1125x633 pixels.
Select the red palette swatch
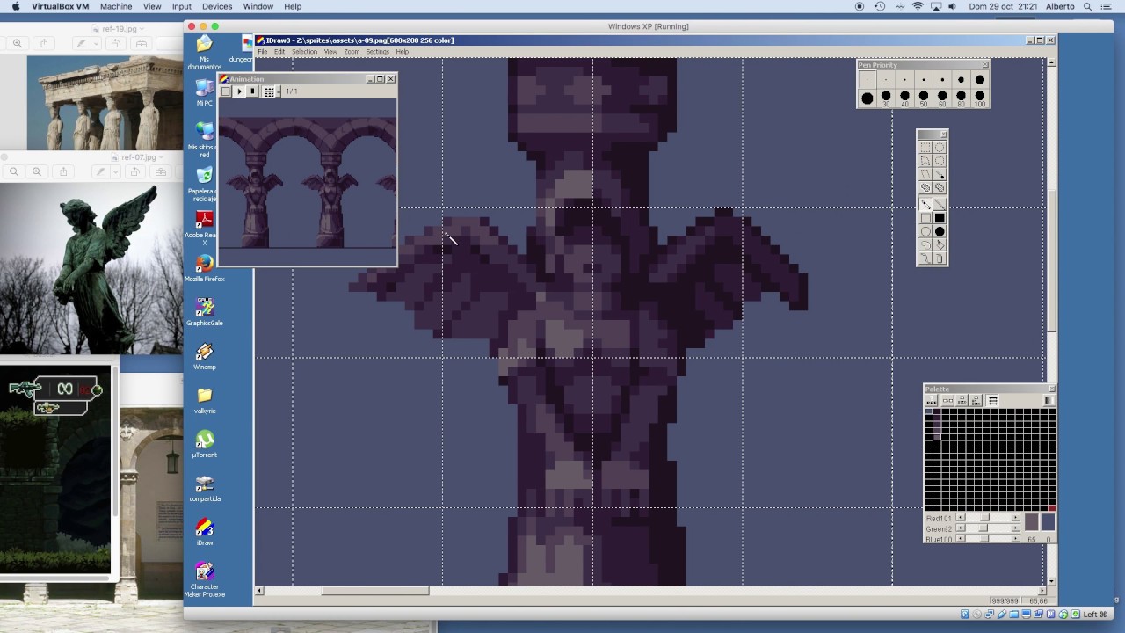coord(1051,508)
